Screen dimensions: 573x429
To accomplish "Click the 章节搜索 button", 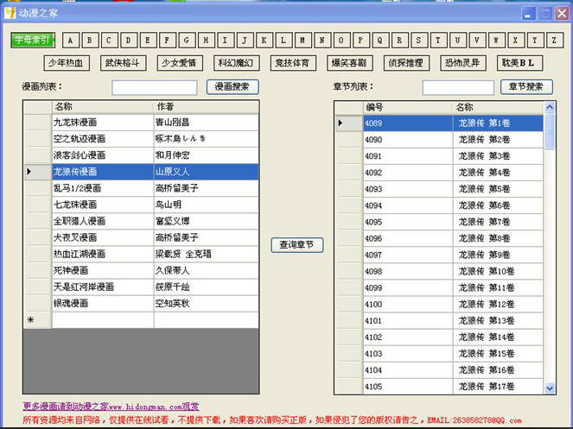I will (x=526, y=87).
